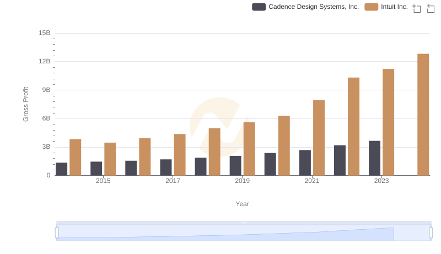The height and width of the screenshot is (254, 441).
Task: Click the 2021 Intuit bar
Action: point(319,138)
